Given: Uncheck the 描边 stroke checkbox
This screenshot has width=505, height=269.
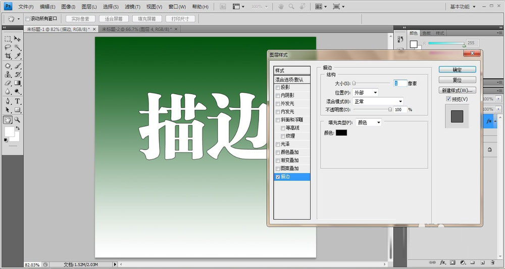Looking at the screenshot, I should click(x=278, y=177).
